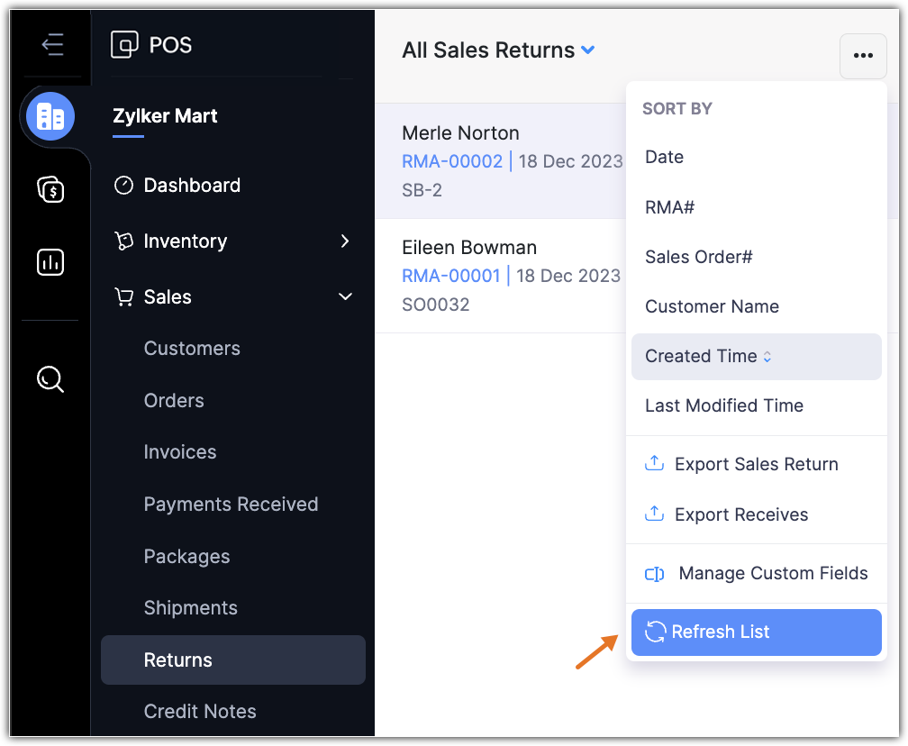This screenshot has height=746, width=908.
Task: Click the search magnifier icon
Action: [x=50, y=378]
